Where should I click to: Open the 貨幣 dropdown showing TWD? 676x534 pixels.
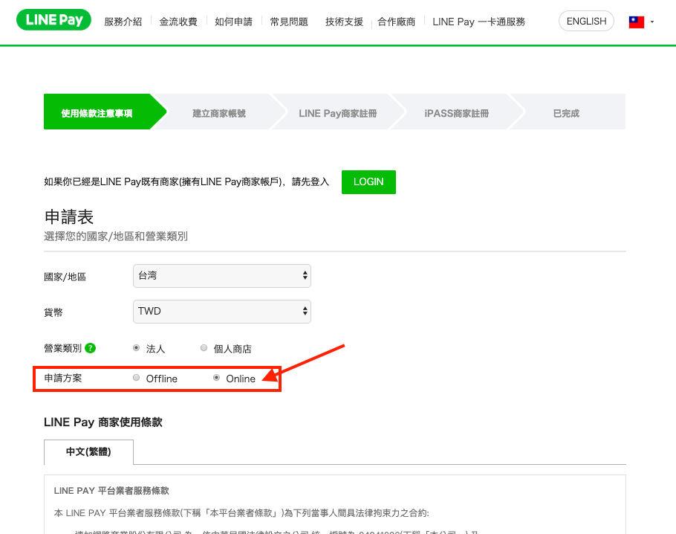pyautogui.click(x=222, y=312)
